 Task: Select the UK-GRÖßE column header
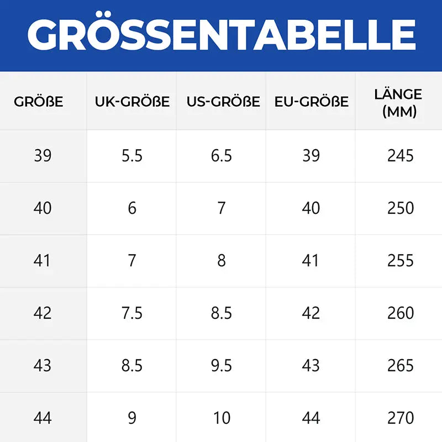tap(132, 102)
